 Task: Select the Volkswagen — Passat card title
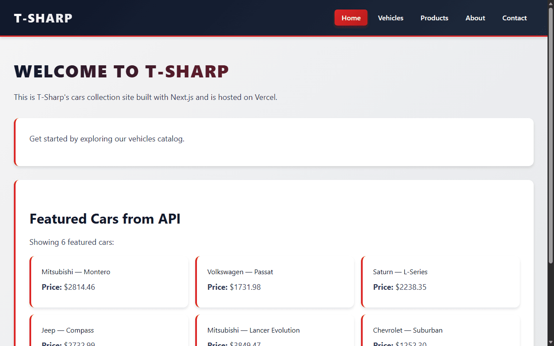click(240, 272)
